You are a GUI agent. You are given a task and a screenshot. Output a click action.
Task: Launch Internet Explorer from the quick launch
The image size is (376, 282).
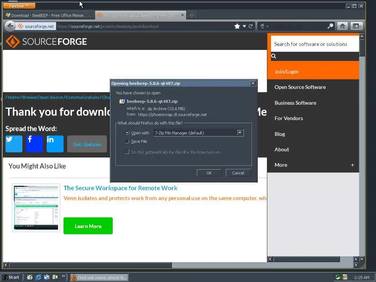[38, 277]
